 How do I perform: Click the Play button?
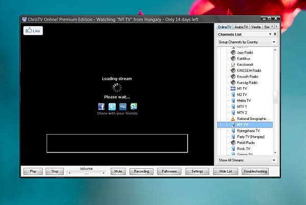tap(33, 171)
